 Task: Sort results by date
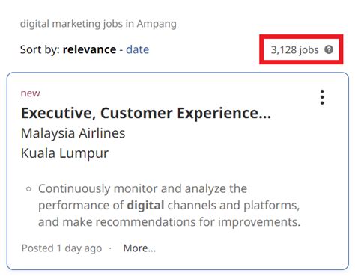pyautogui.click(x=137, y=49)
